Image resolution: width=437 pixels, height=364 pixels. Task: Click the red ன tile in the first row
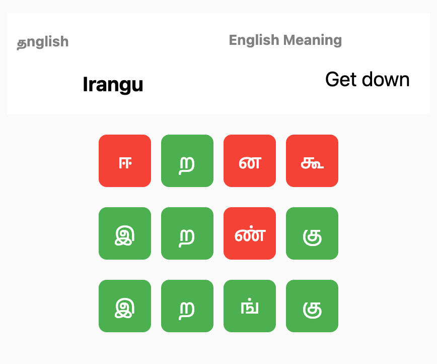point(250,161)
